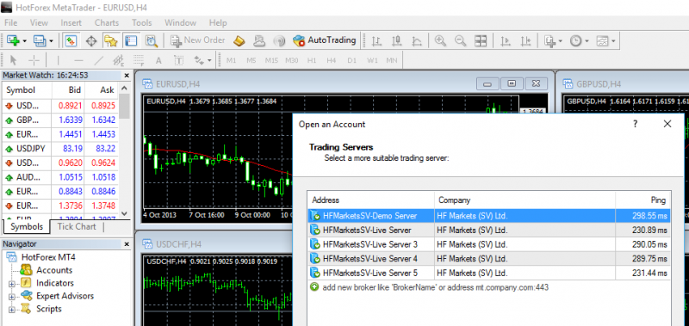Open the Arrows tool dropdown arrow
The height and width of the screenshot is (326, 689).
209,60
